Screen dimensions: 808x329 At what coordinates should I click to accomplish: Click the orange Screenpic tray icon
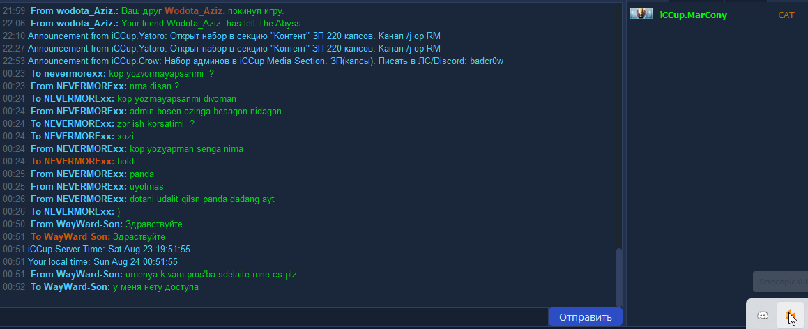coord(790,315)
